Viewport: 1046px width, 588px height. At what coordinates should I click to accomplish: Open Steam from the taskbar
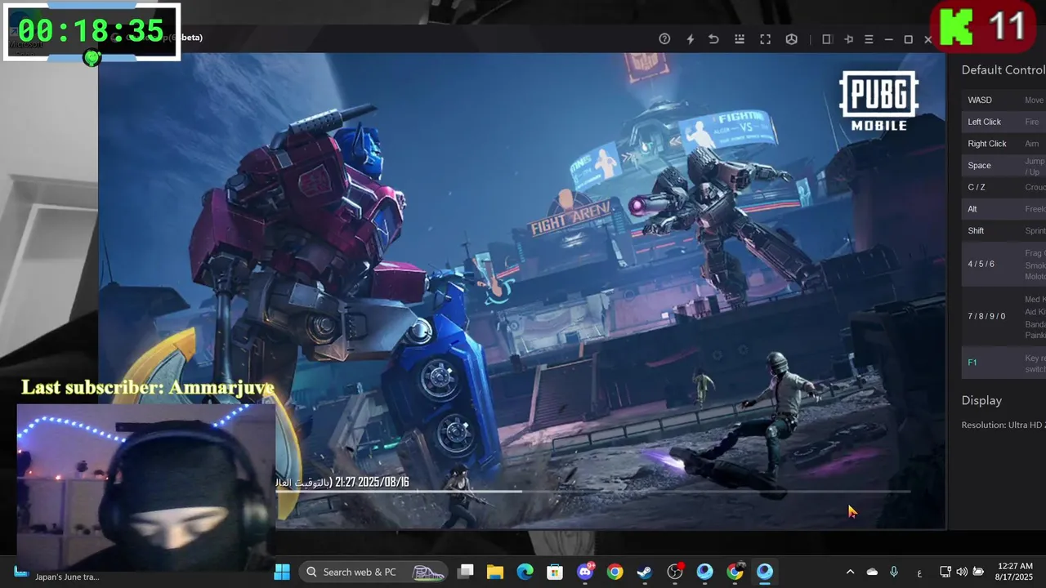pos(645,572)
